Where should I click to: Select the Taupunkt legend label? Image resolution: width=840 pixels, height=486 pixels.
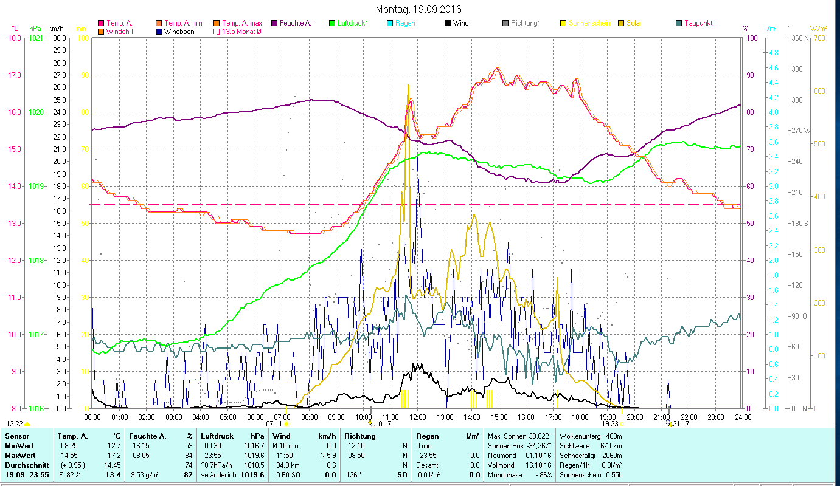[698, 23]
